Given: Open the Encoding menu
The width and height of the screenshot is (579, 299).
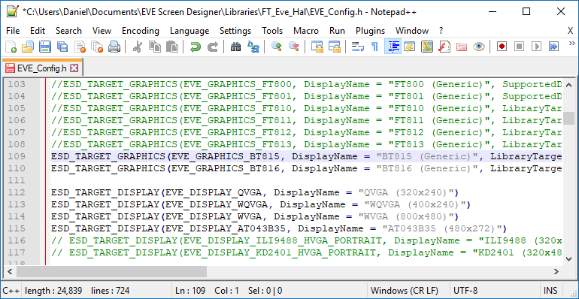Looking at the screenshot, I should point(141,31).
